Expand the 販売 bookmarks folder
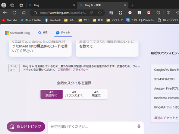The image size is (179, 134). coord(98,20)
